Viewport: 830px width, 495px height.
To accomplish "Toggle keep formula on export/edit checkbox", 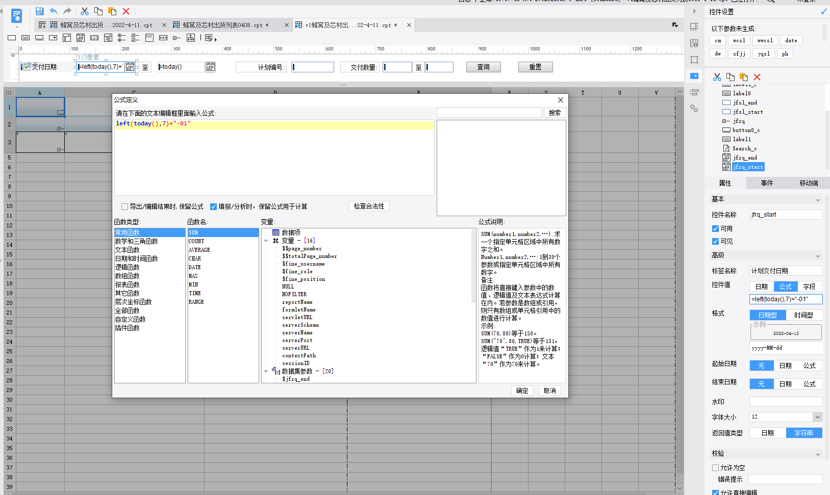I will [x=124, y=206].
